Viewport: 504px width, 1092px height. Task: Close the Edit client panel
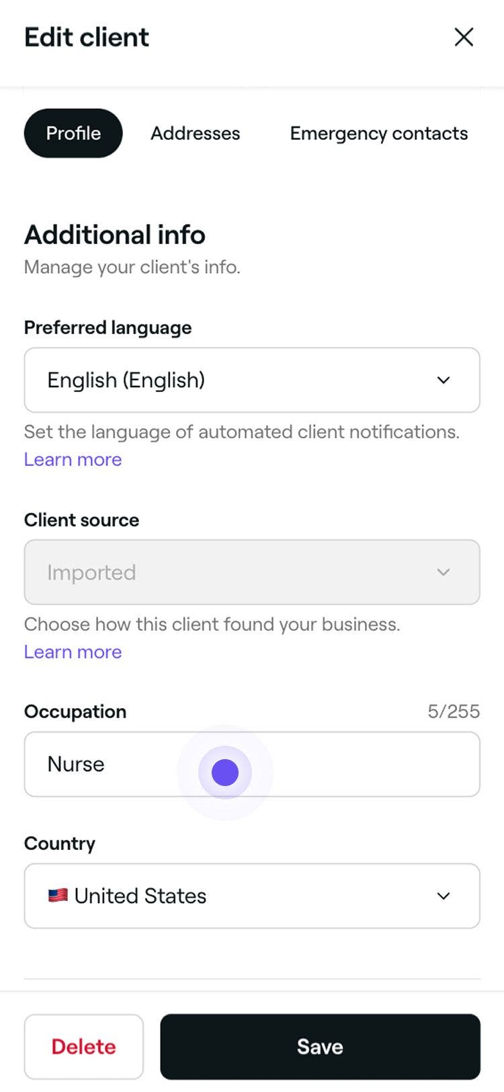pos(464,37)
